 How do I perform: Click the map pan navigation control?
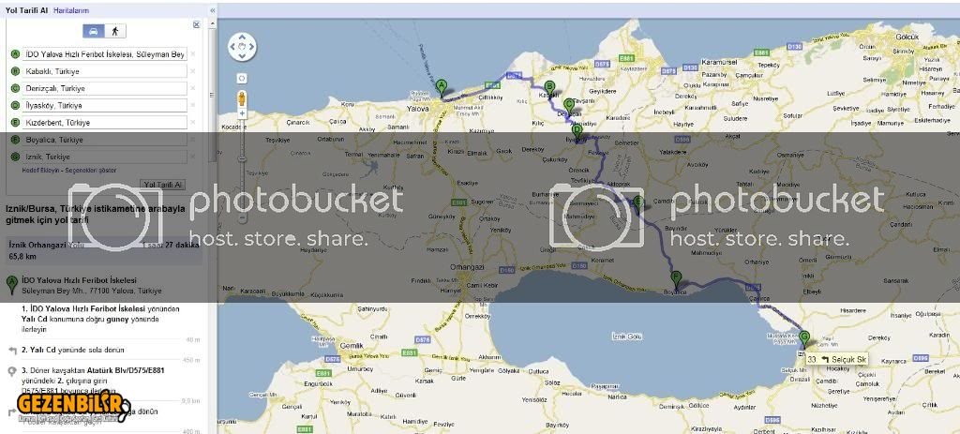(243, 47)
